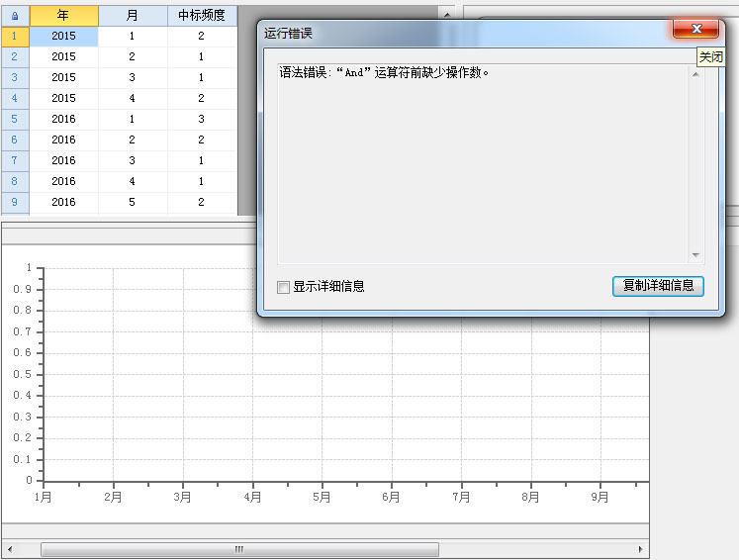Click year cell 2016 in row 9
Image resolution: width=739 pixels, height=560 pixels.
pos(63,202)
